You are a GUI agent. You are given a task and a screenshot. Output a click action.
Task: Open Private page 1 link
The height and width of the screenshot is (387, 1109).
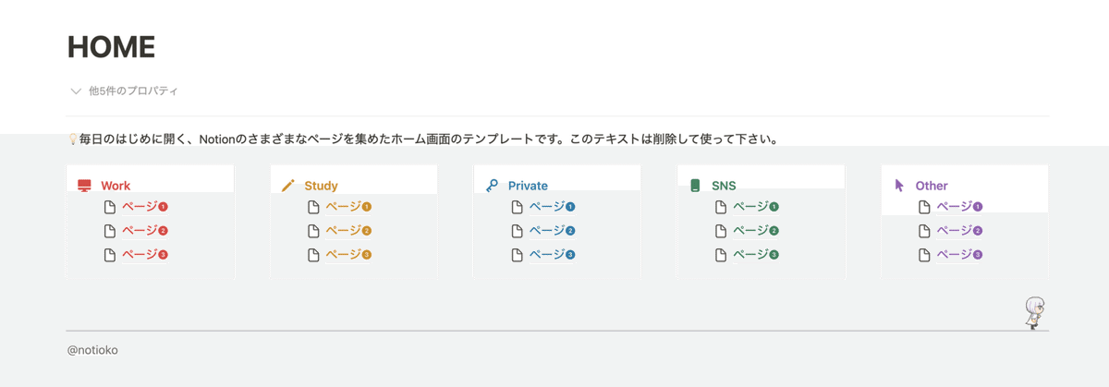(x=552, y=207)
